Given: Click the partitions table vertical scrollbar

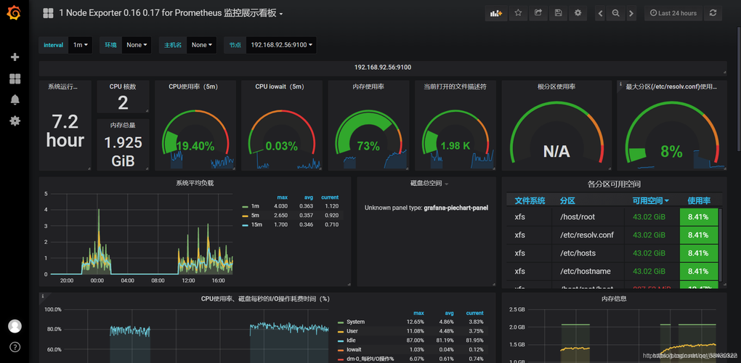Looking at the screenshot, I should pyautogui.click(x=720, y=245).
